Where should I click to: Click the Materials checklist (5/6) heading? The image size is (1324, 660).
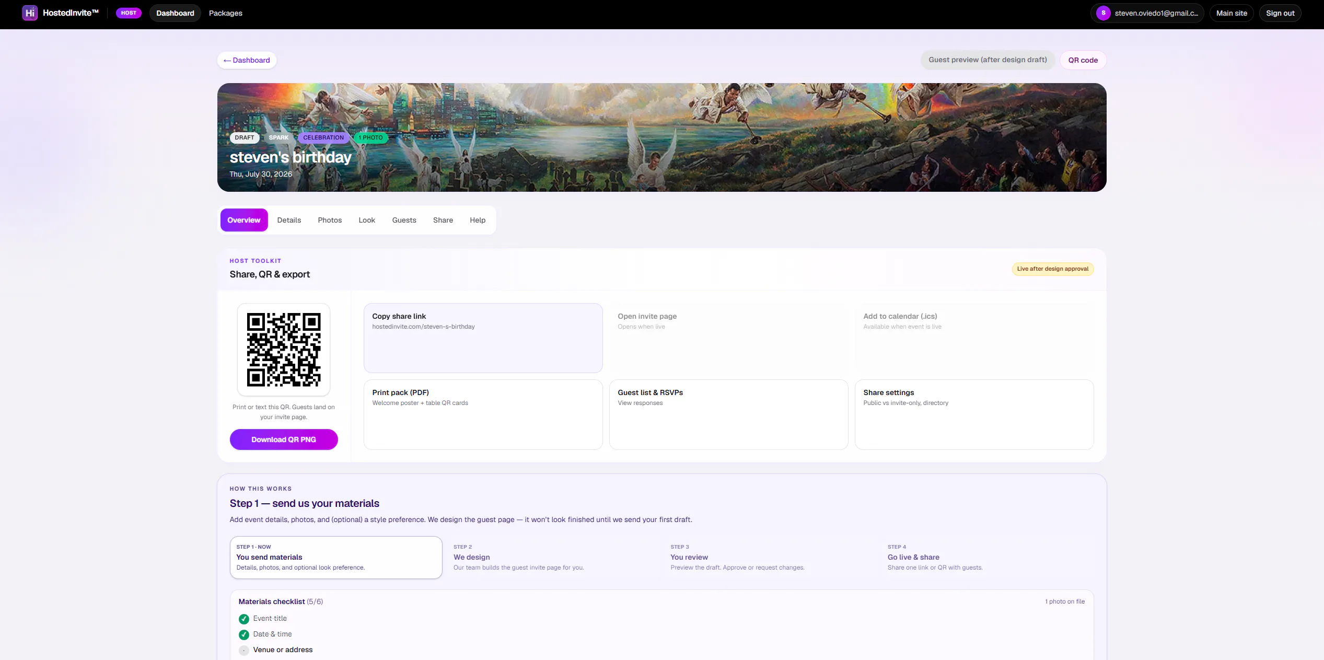(281, 602)
